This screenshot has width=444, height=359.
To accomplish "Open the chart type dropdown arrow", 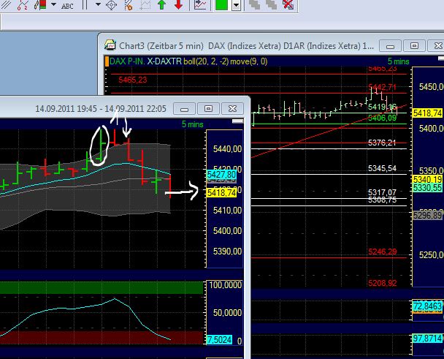I will pyautogui.click(x=53, y=4).
